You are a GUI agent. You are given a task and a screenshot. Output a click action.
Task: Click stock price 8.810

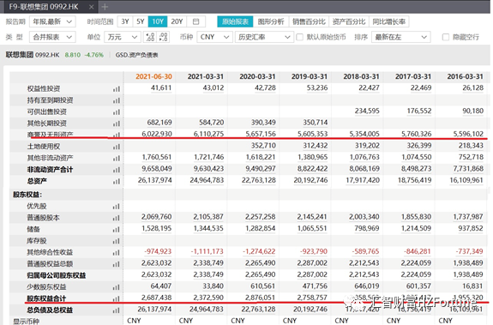coord(73,55)
